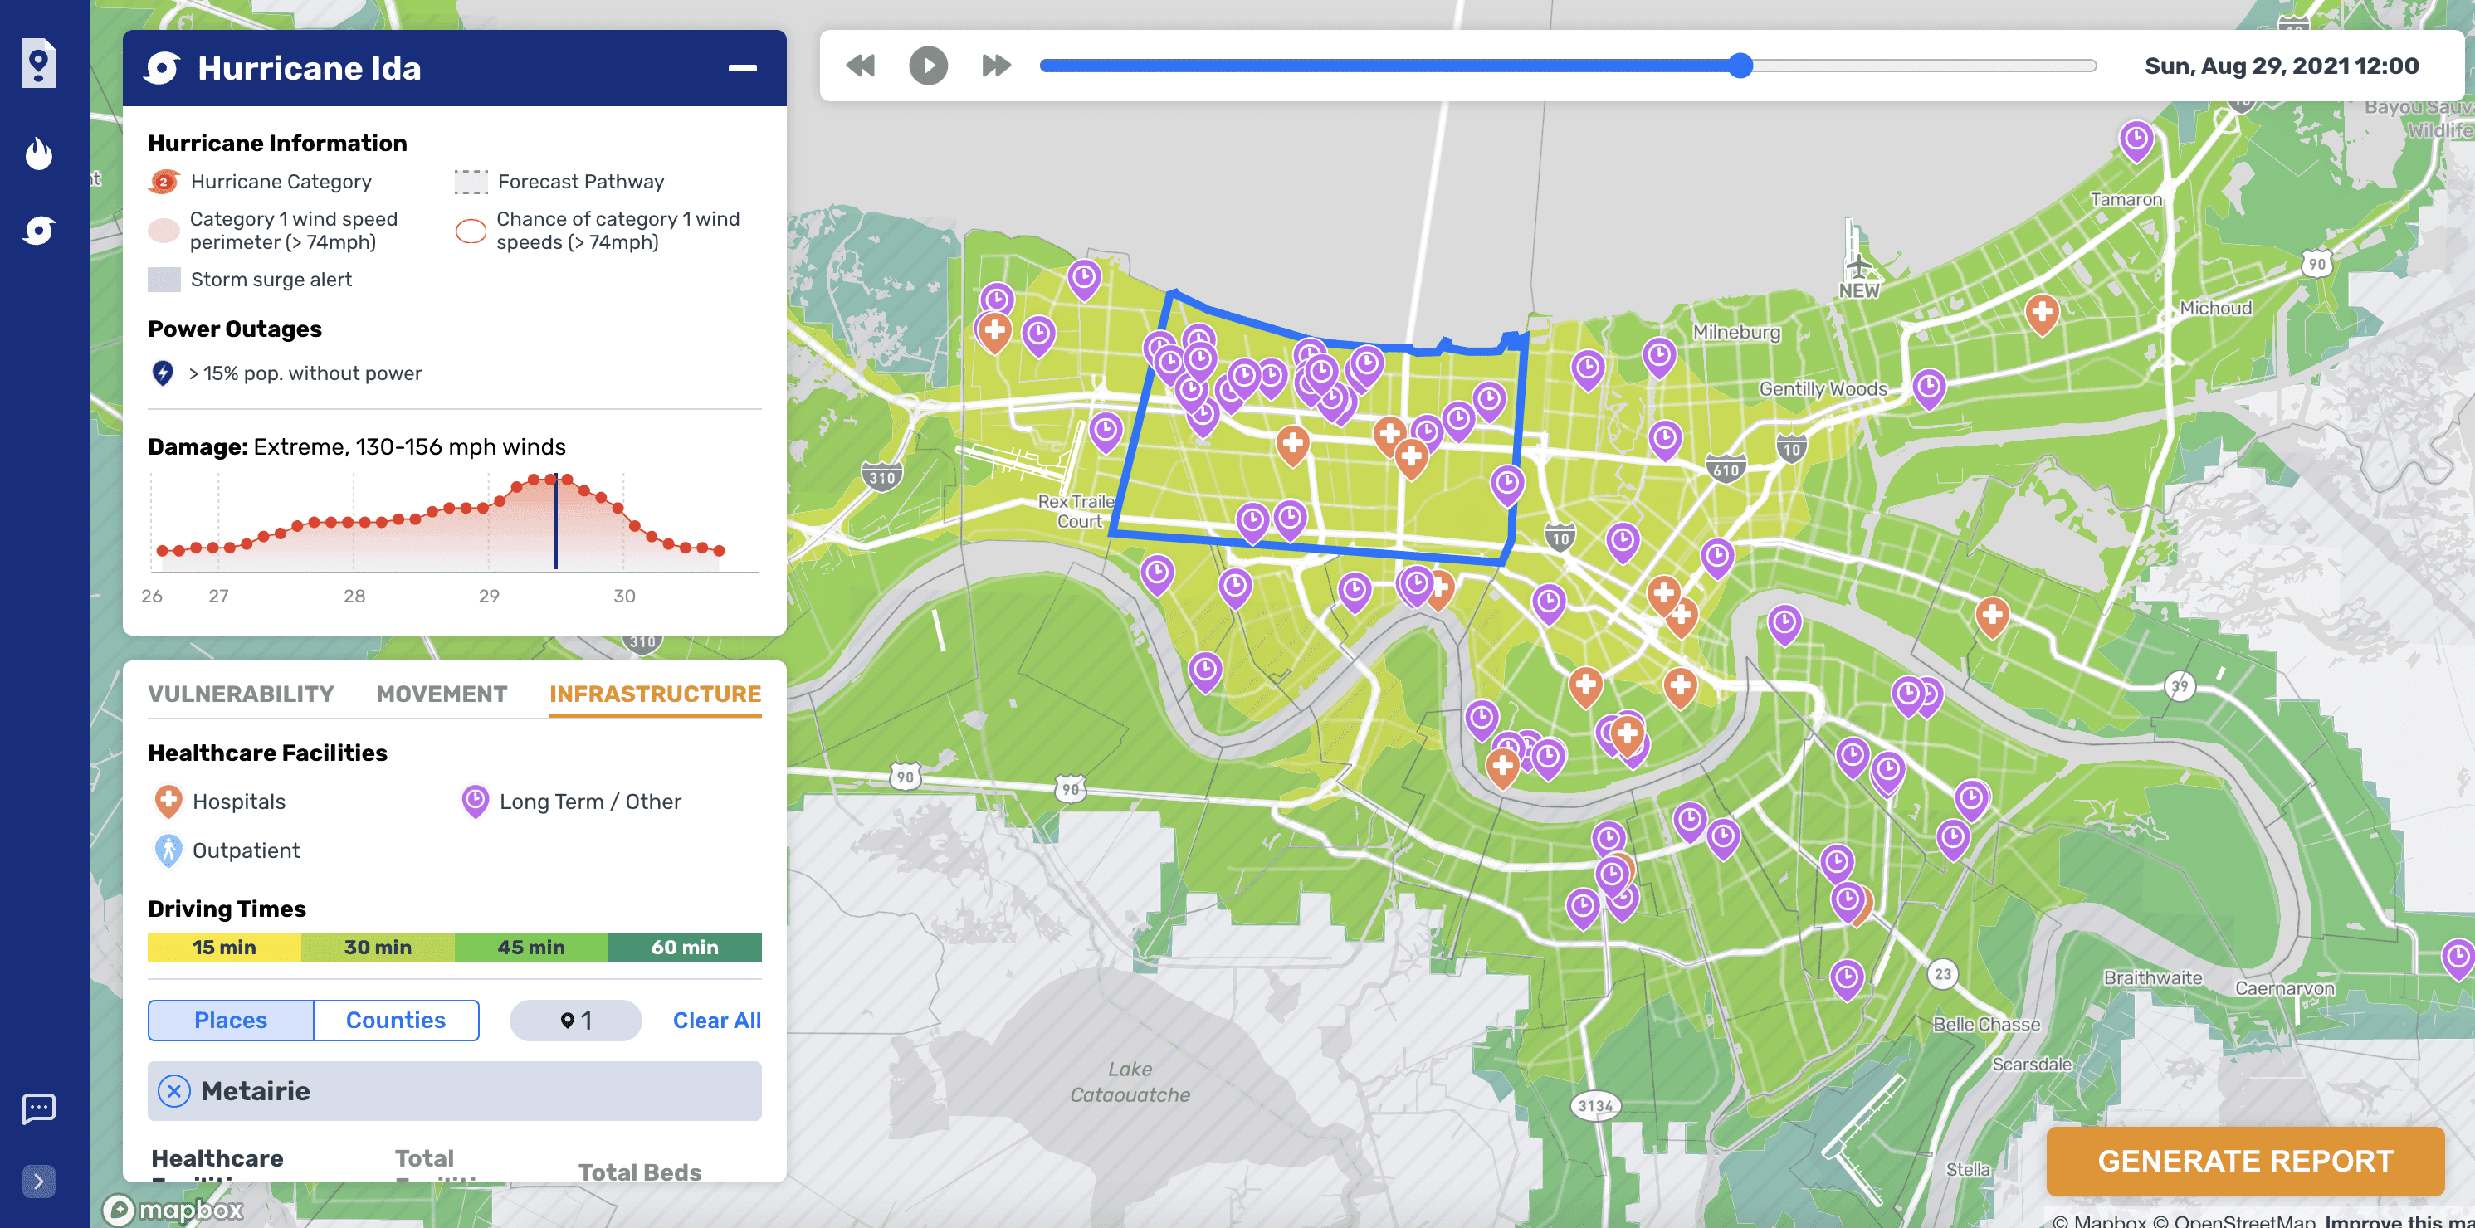Open the chat feedback icon
Viewport: 2475px width, 1228px height.
pyautogui.click(x=38, y=1108)
